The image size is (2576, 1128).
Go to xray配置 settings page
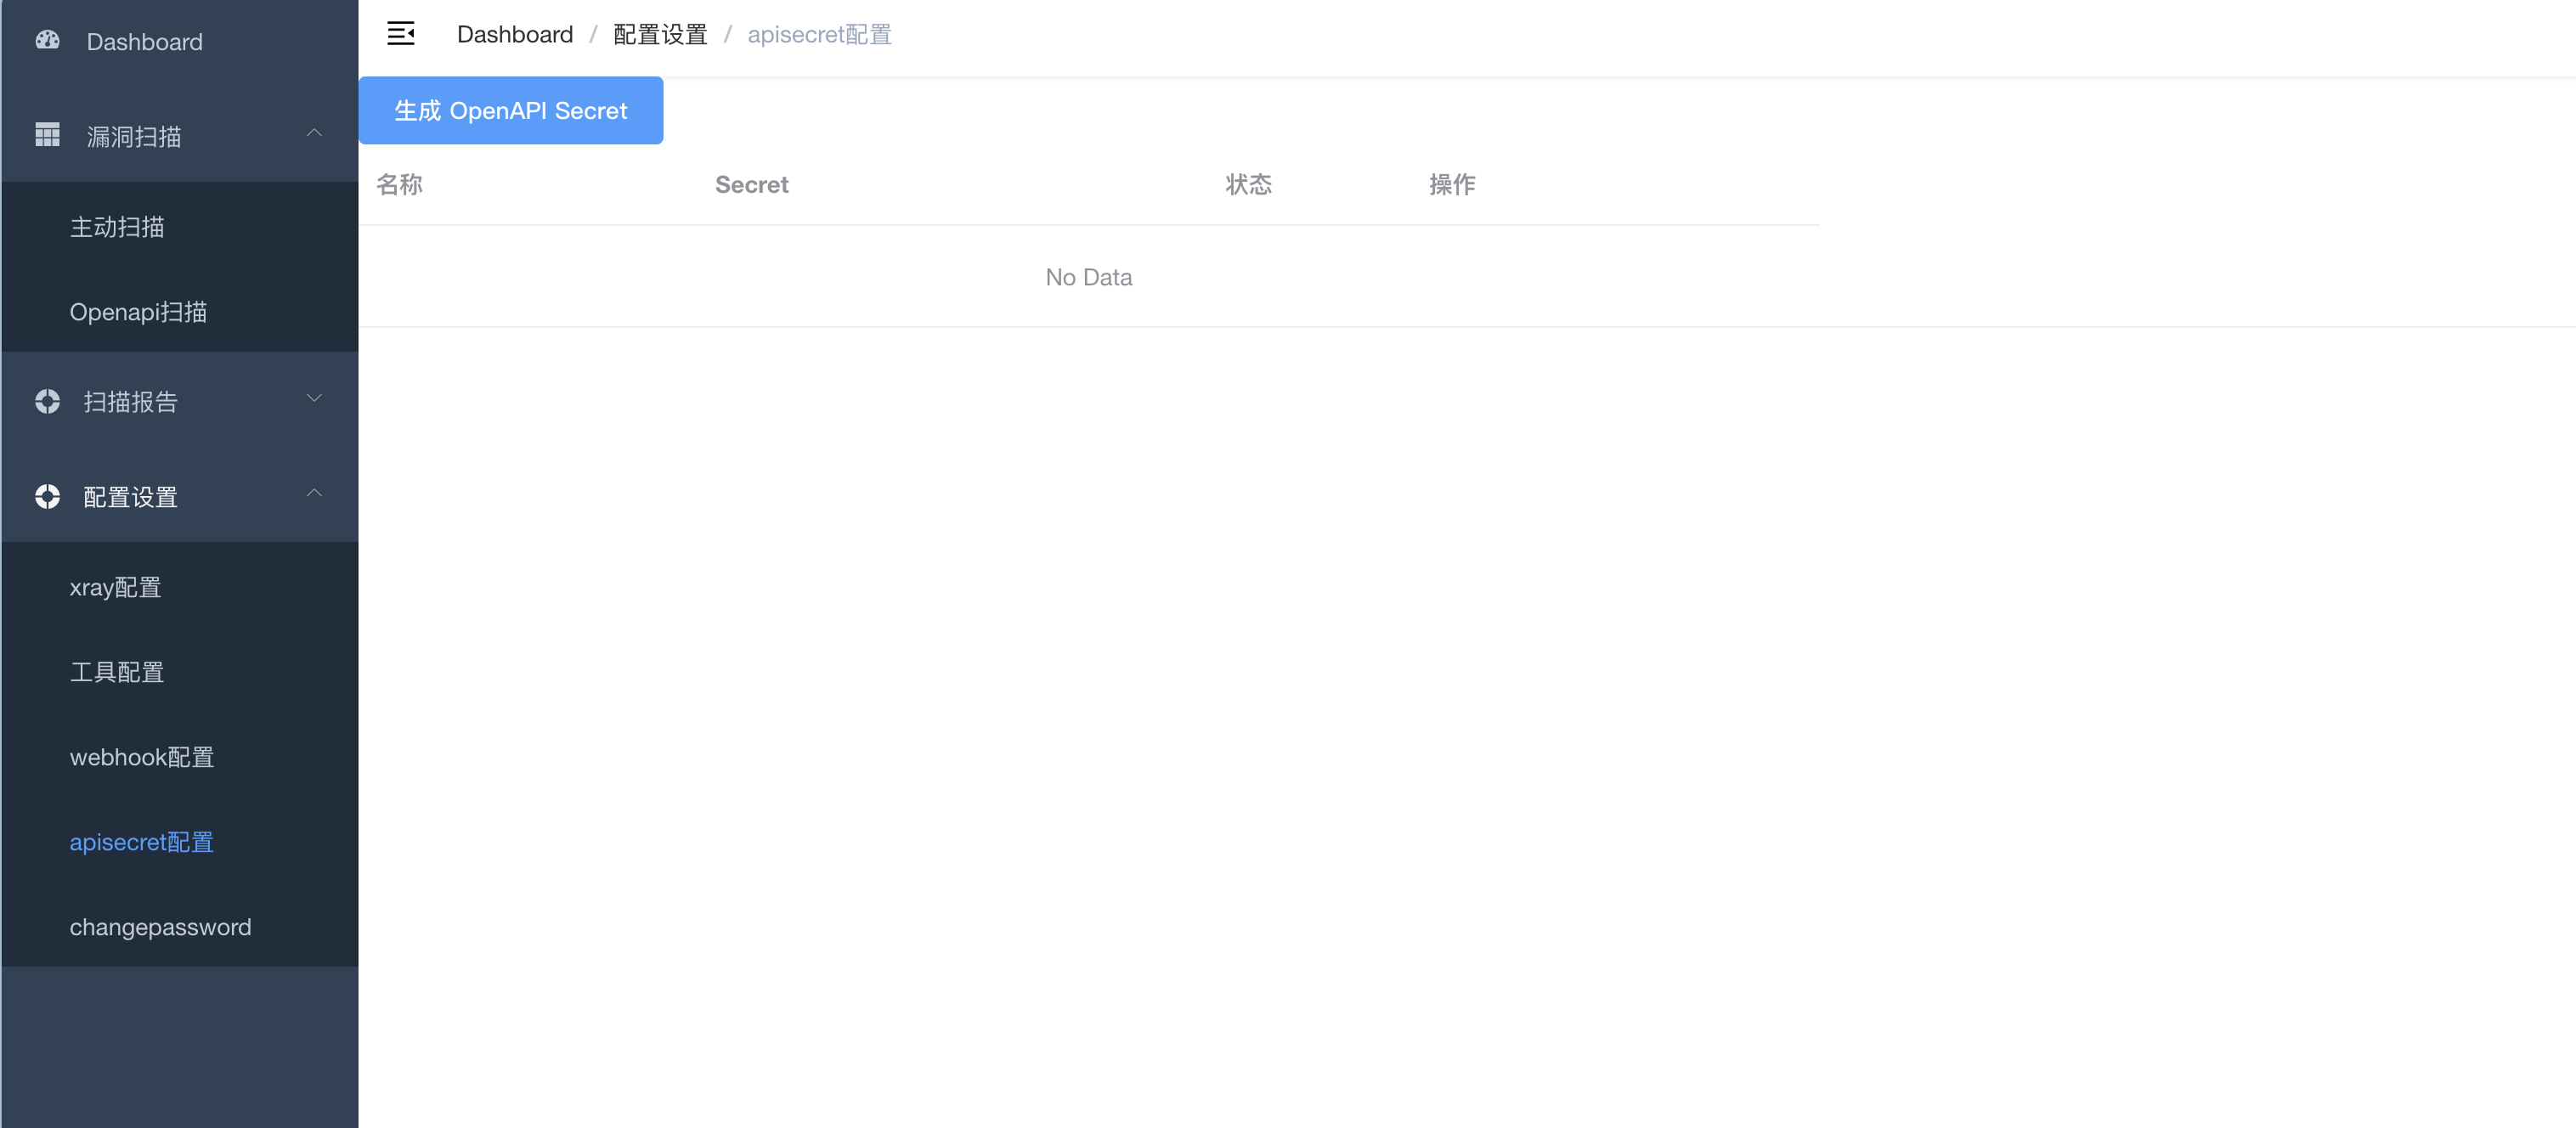coord(115,587)
